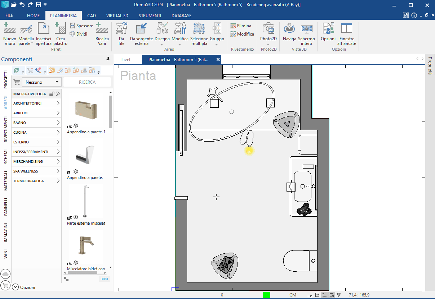Open the Modella parete tool
435x299 pixels.
[26, 34]
